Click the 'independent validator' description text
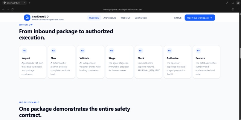Screen dimensions: 241x120 (89, 67)
